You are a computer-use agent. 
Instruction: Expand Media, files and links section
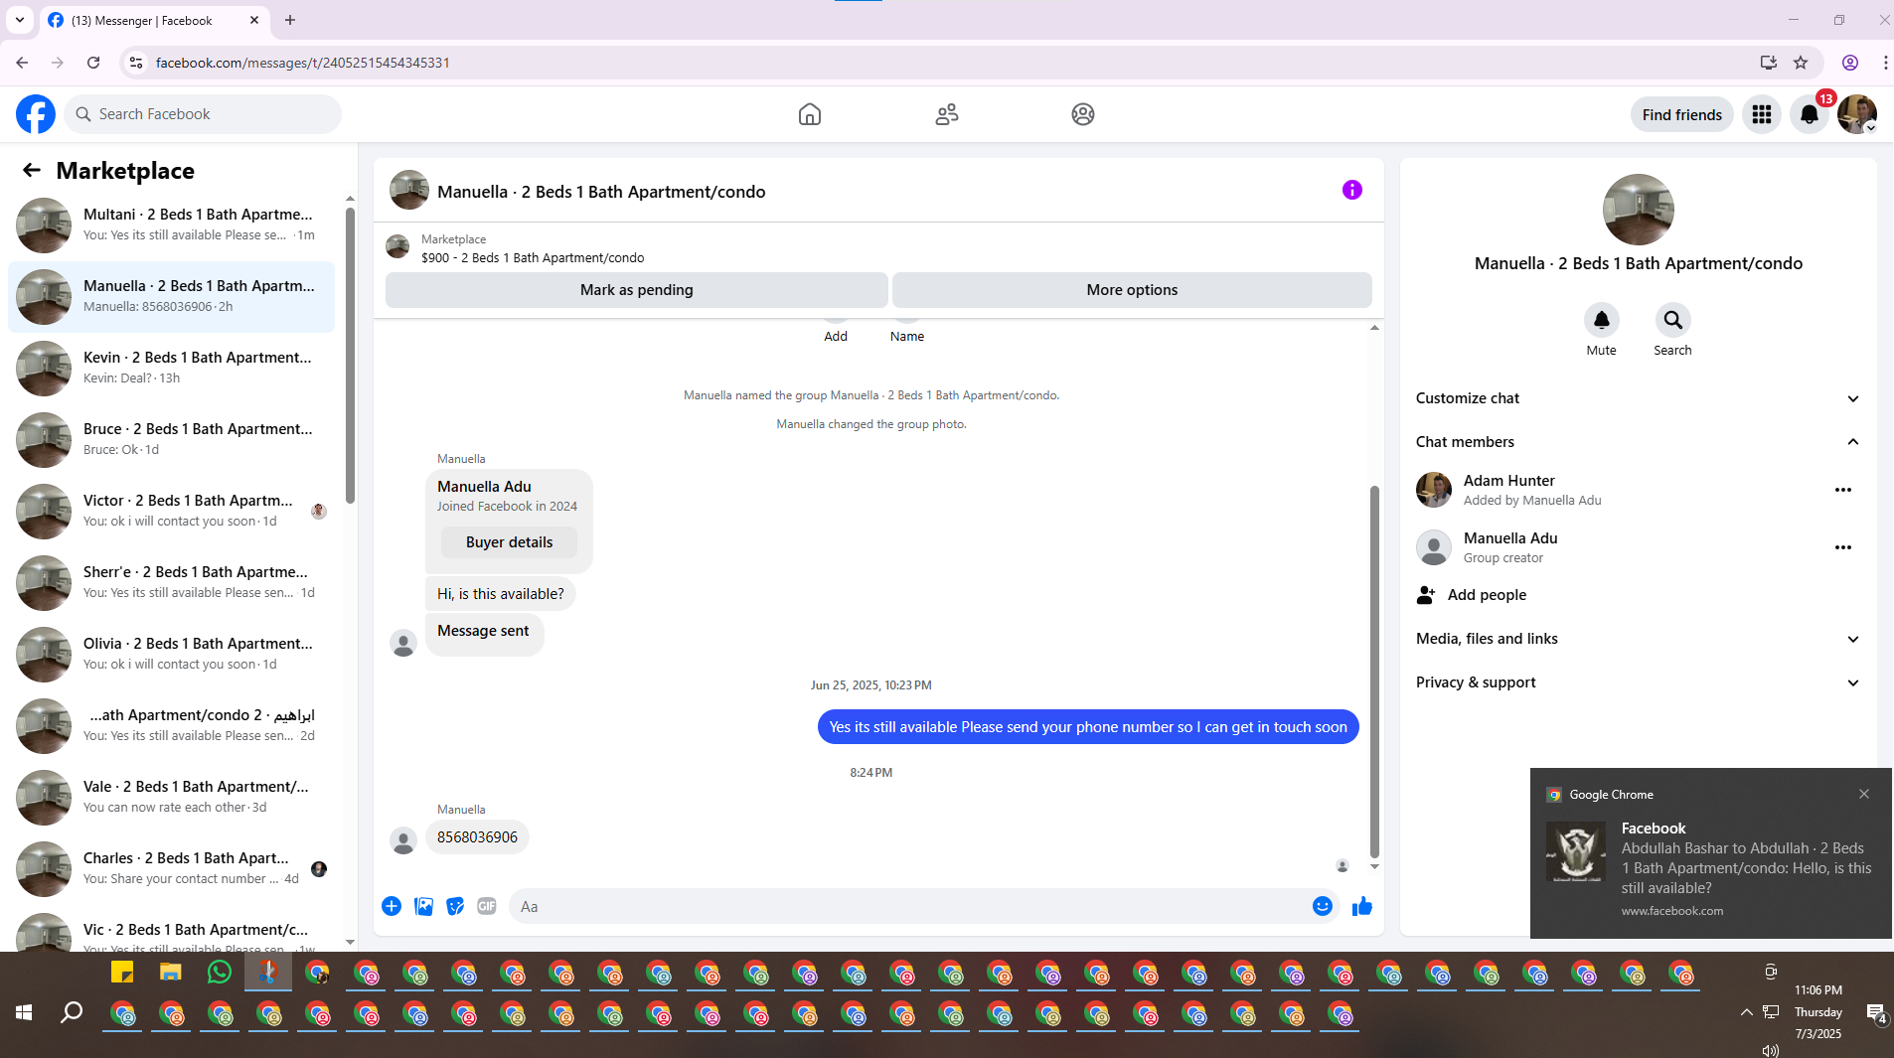point(1638,639)
